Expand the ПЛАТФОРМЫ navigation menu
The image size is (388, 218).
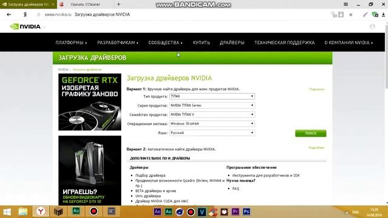[x=72, y=42]
